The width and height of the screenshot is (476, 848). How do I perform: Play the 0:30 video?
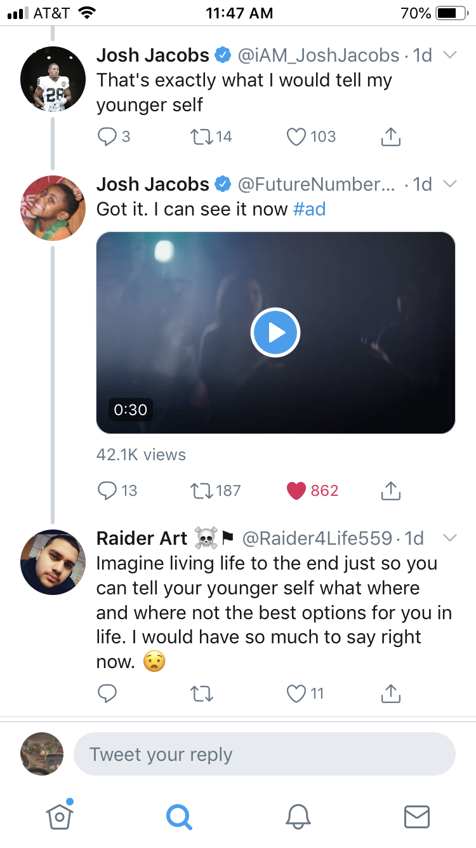pyautogui.click(x=275, y=332)
